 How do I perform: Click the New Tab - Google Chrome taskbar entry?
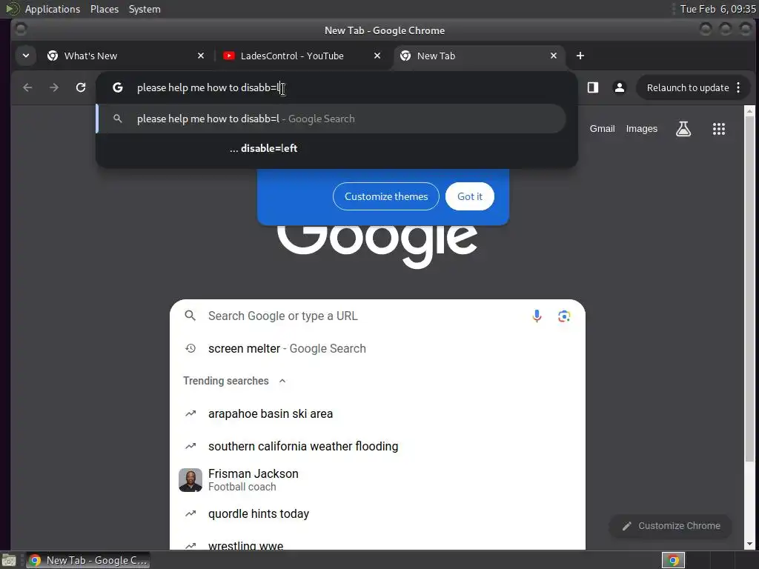[x=87, y=560]
